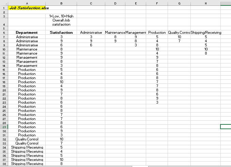Click value 5 in cell F7
This screenshot has height=167, width=231.
(157, 37)
